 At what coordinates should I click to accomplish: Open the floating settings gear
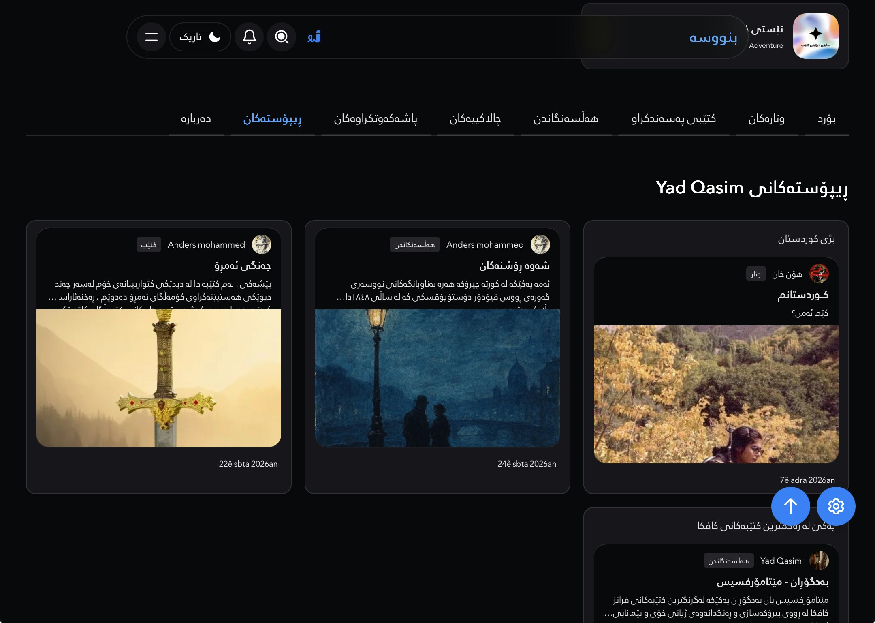836,506
